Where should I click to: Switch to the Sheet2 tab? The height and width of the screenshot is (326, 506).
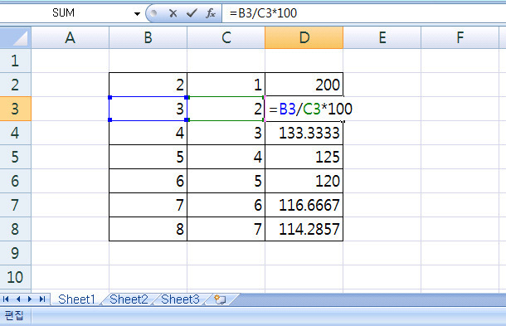click(x=129, y=299)
